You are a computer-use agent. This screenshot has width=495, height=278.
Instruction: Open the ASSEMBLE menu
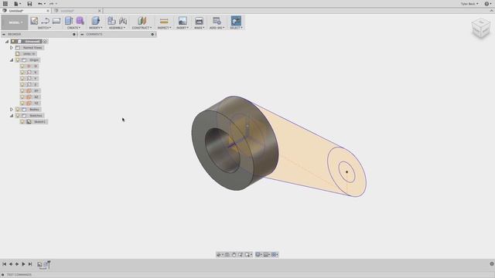117,28
